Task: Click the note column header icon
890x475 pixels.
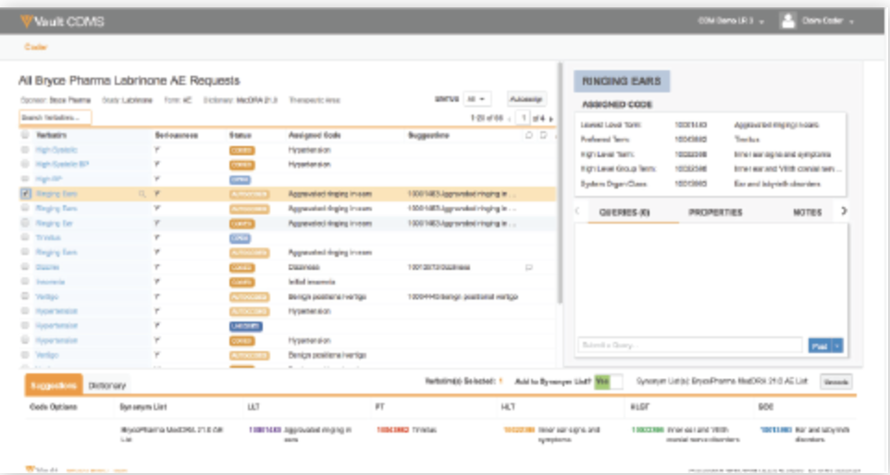Action: point(543,136)
